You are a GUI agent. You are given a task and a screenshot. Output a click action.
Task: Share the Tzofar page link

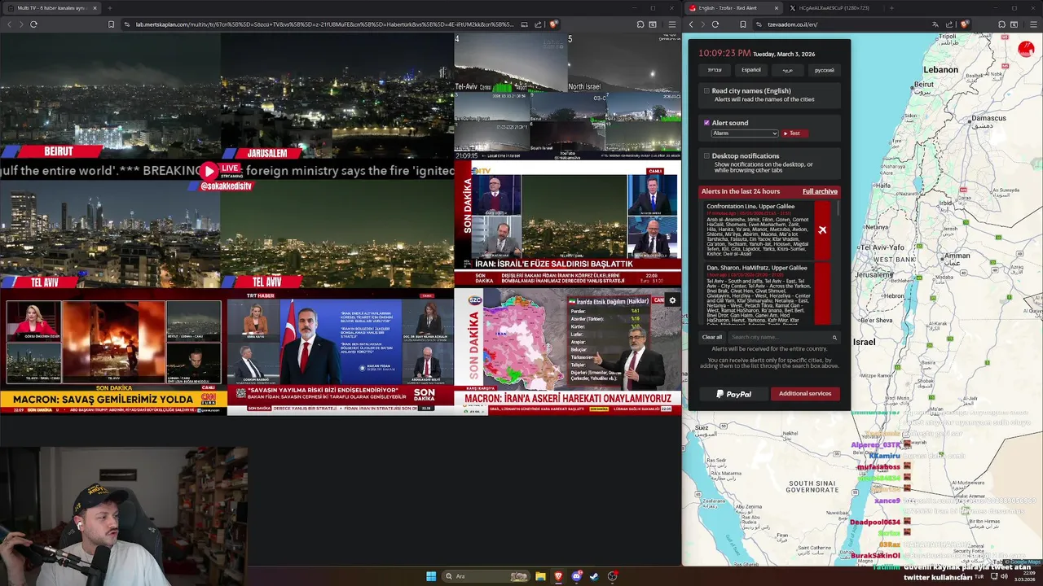click(x=950, y=24)
